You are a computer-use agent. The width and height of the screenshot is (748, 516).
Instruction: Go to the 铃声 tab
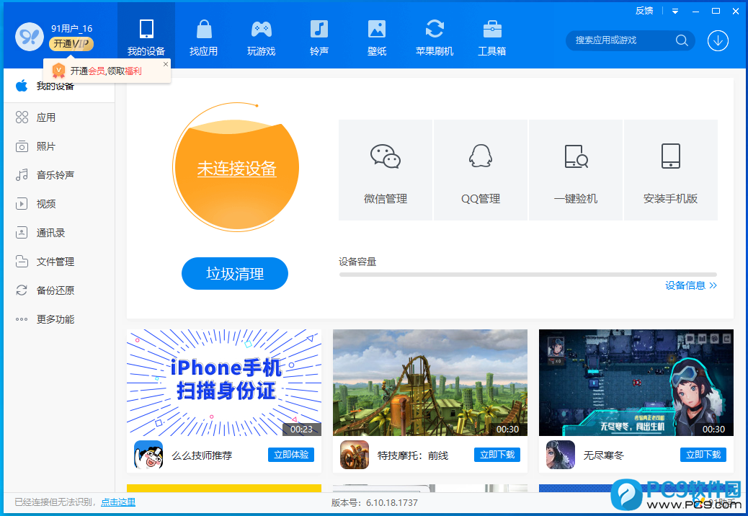(319, 36)
